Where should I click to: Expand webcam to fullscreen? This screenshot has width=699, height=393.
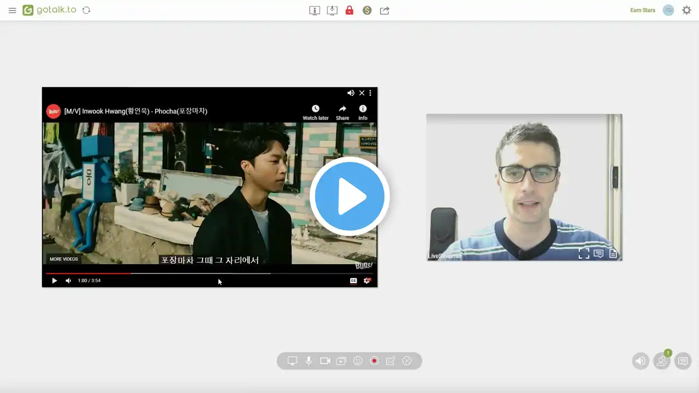click(x=584, y=254)
